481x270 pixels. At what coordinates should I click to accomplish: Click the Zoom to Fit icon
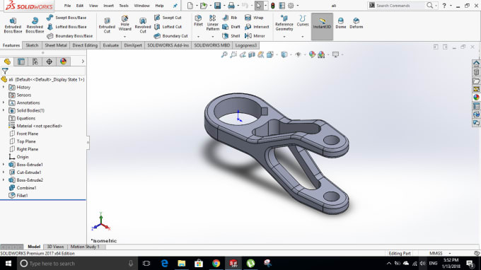[224, 54]
